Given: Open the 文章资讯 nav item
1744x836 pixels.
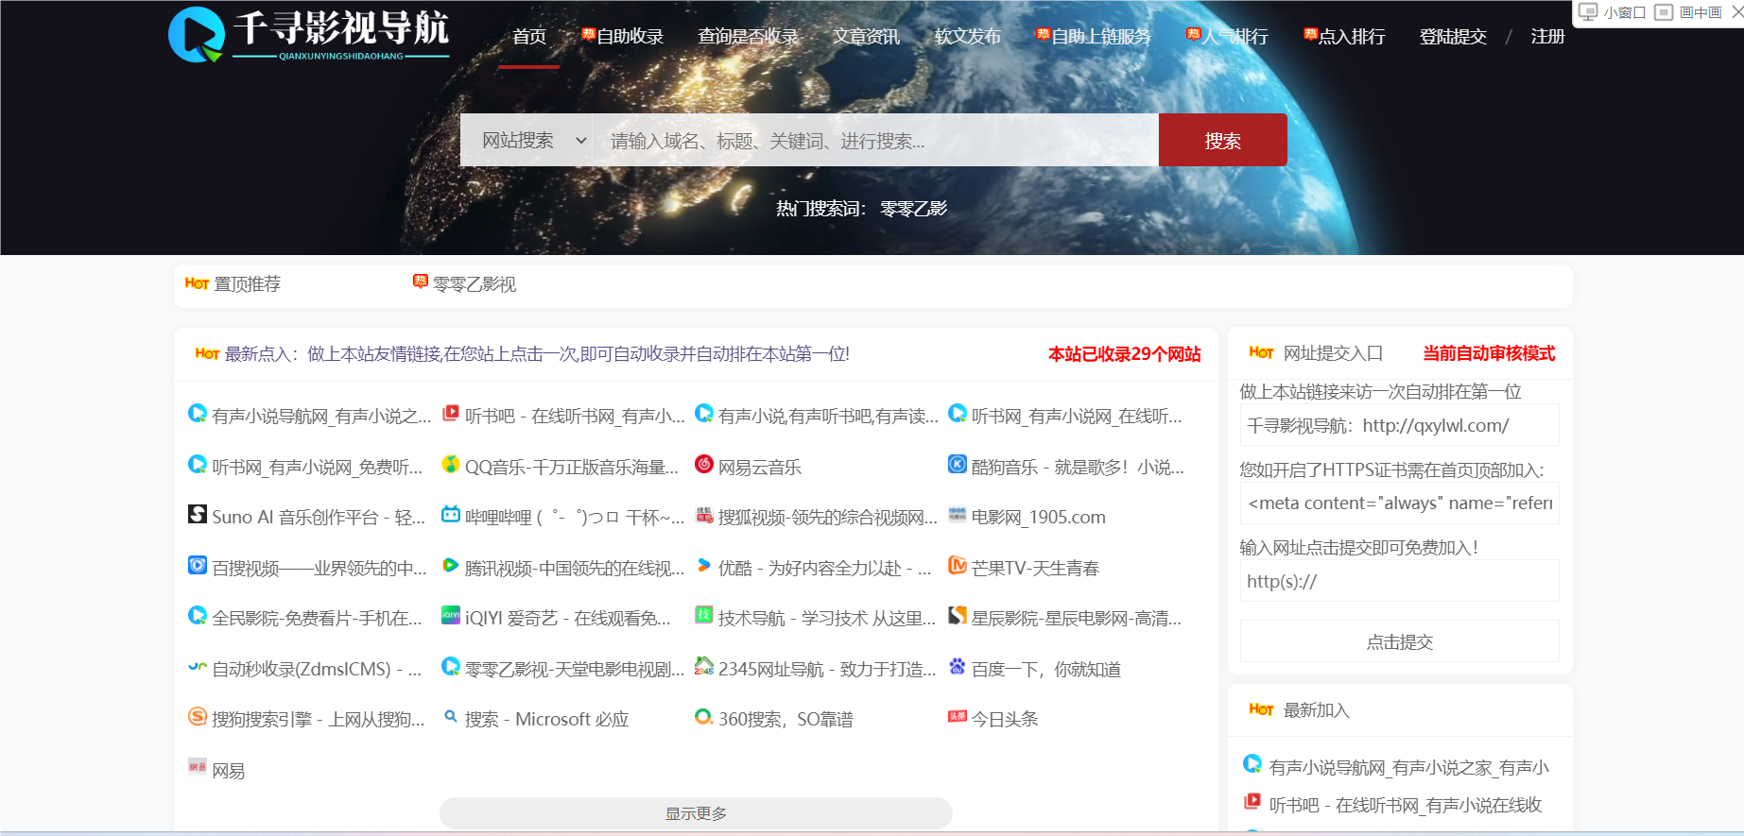Looking at the screenshot, I should (x=866, y=36).
